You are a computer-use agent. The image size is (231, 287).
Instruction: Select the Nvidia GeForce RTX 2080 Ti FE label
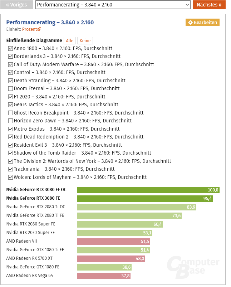pyautogui.click(x=35, y=215)
